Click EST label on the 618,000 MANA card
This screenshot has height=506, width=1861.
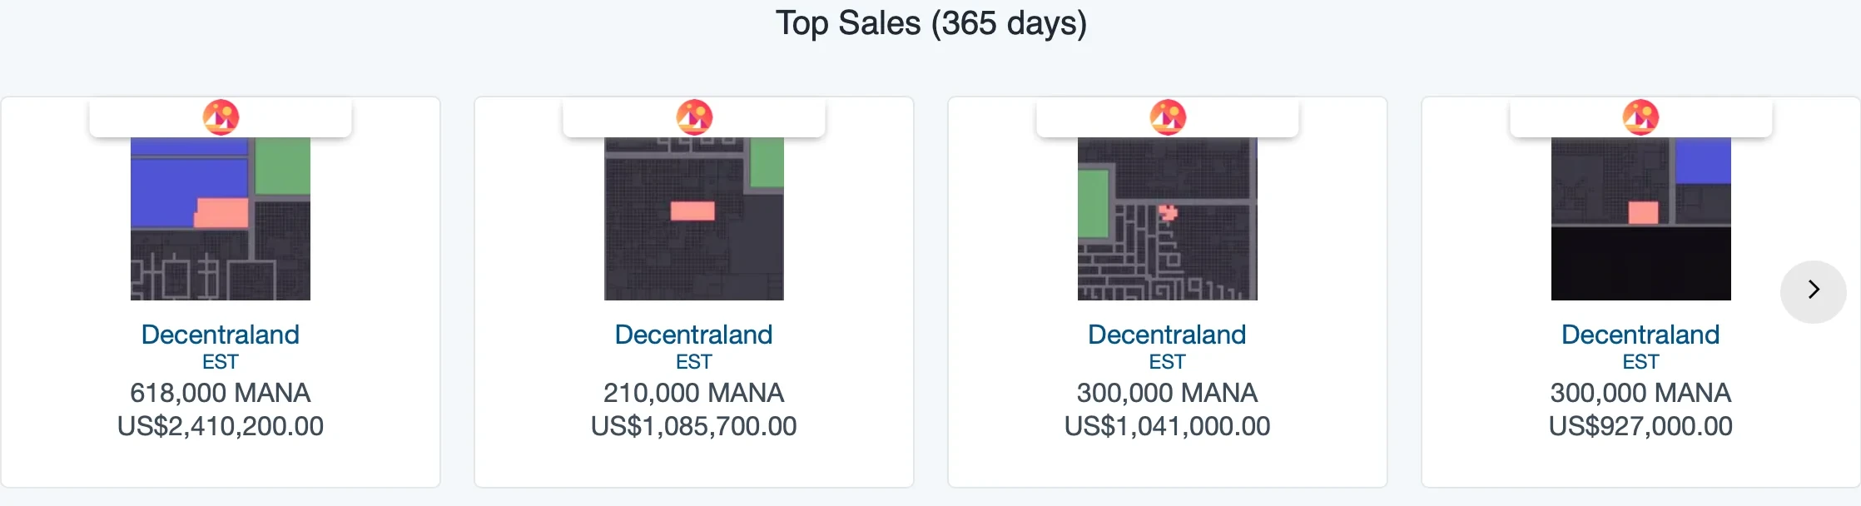click(221, 362)
